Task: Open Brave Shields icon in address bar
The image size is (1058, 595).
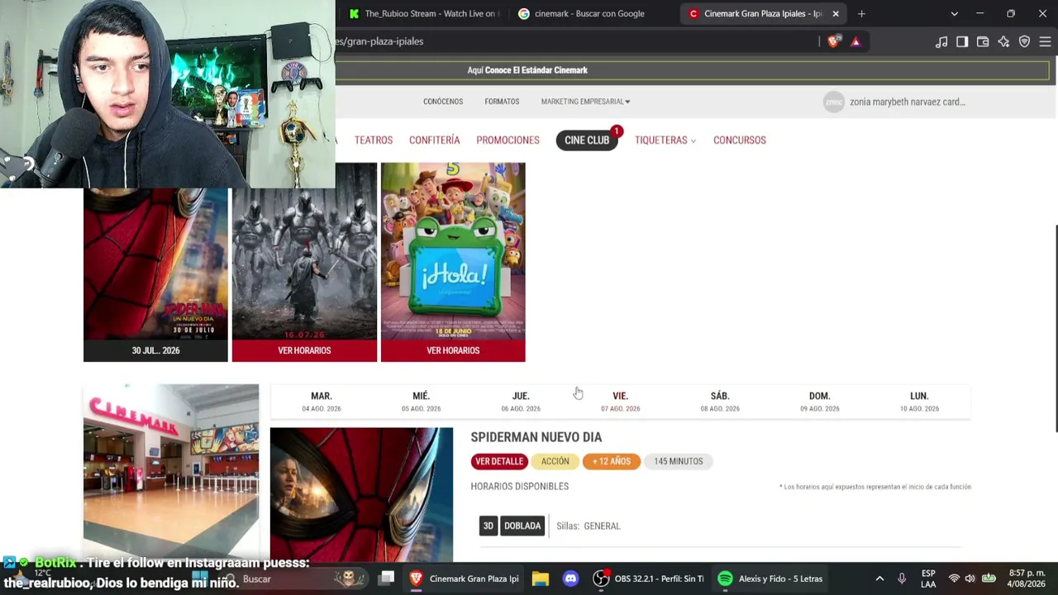Action: [x=833, y=41]
